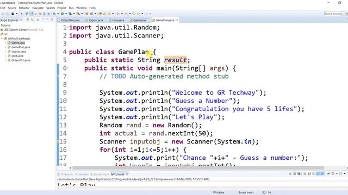This screenshot has width=348, height=195.
Task: Click the console Terminate square icon
Action: pos(290,174)
